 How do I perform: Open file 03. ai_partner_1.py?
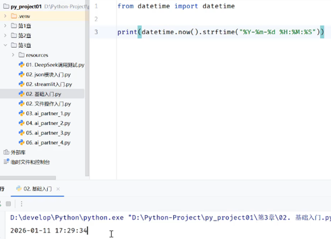pyautogui.click(x=48, y=113)
